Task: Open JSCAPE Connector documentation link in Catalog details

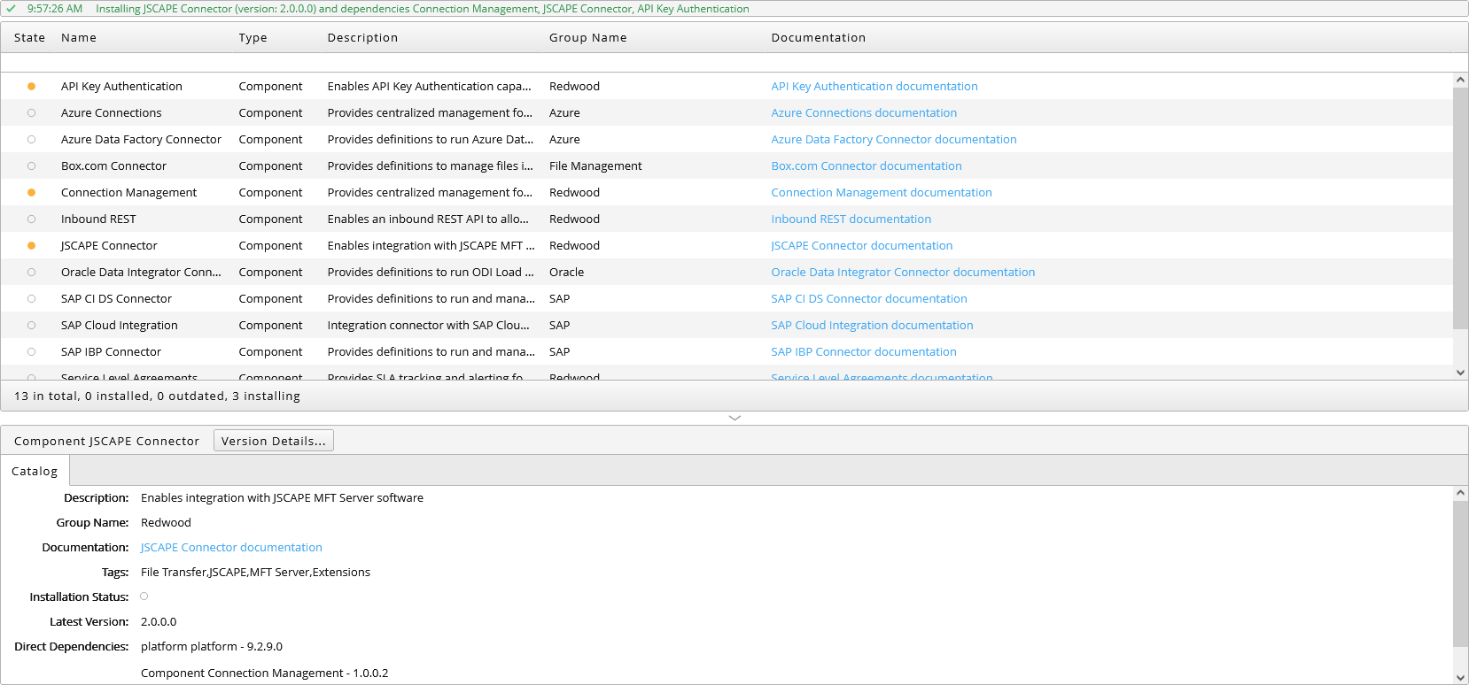Action: [231, 548]
